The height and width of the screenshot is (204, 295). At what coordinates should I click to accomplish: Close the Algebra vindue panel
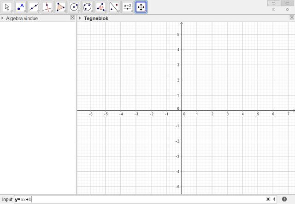click(x=72, y=18)
